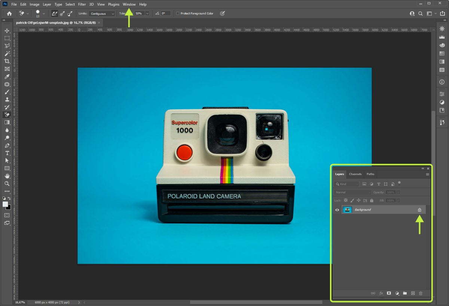Select the Blur tool
Viewport: 449px width, 306px height.
pos(7,130)
